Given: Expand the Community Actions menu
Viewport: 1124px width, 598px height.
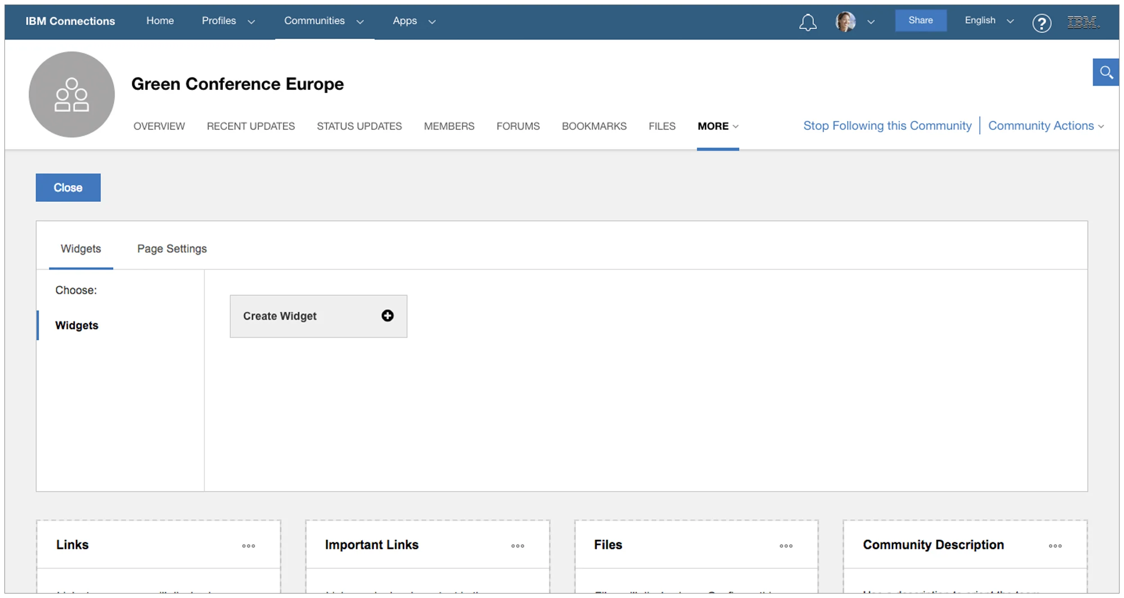Looking at the screenshot, I should (1045, 126).
